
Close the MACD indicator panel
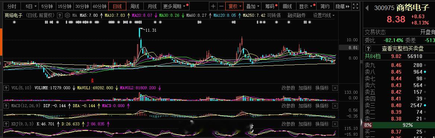(x=335, y=106)
